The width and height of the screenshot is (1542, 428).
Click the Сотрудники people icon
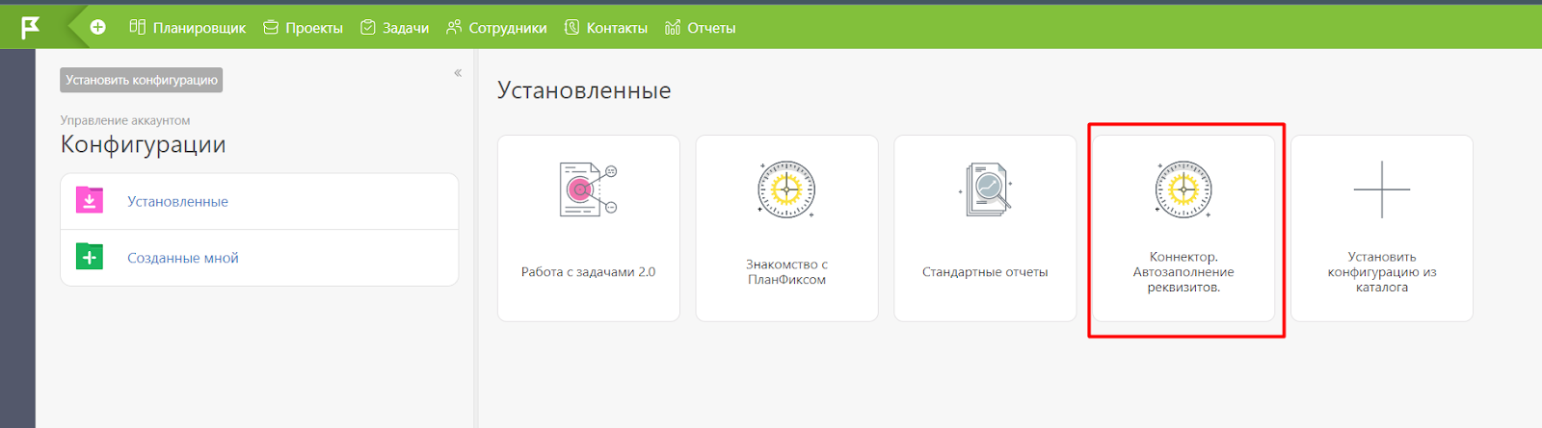tap(454, 27)
